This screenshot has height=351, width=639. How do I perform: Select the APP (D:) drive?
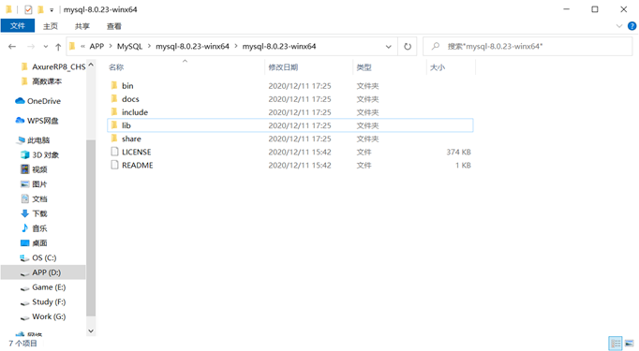coord(43,272)
